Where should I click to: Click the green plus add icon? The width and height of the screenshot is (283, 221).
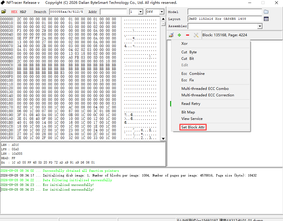(x=179, y=35)
